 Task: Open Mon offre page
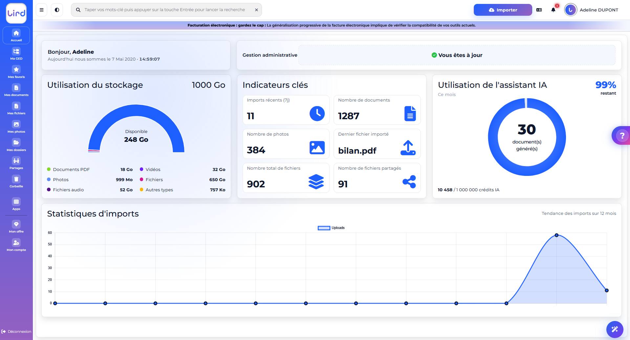tap(16, 227)
